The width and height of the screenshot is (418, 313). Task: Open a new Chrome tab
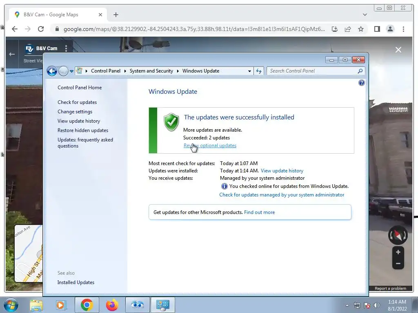click(116, 15)
